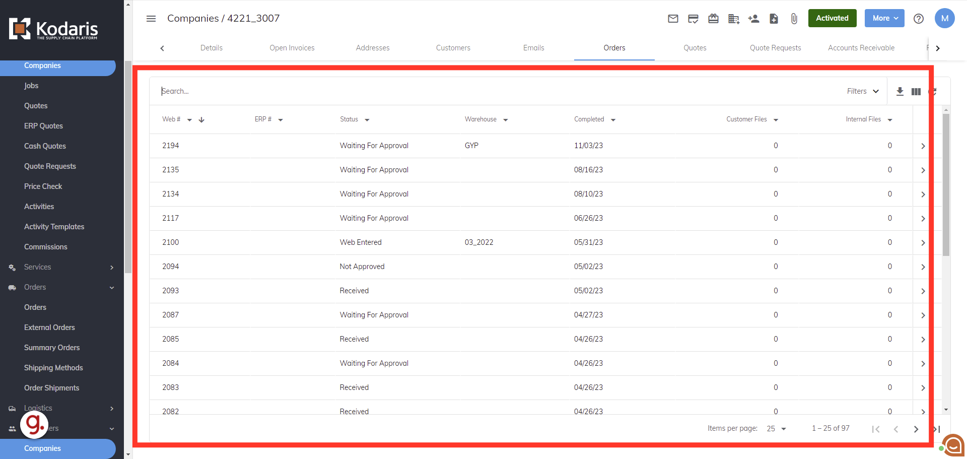Open Summary Orders in the sidebar
Viewport: 967px width, 459px height.
tap(52, 348)
